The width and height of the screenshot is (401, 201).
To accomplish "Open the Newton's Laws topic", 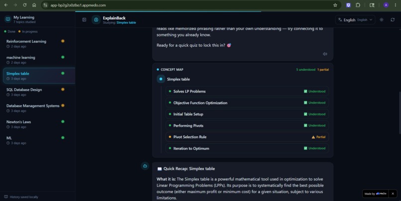I will (39, 124).
